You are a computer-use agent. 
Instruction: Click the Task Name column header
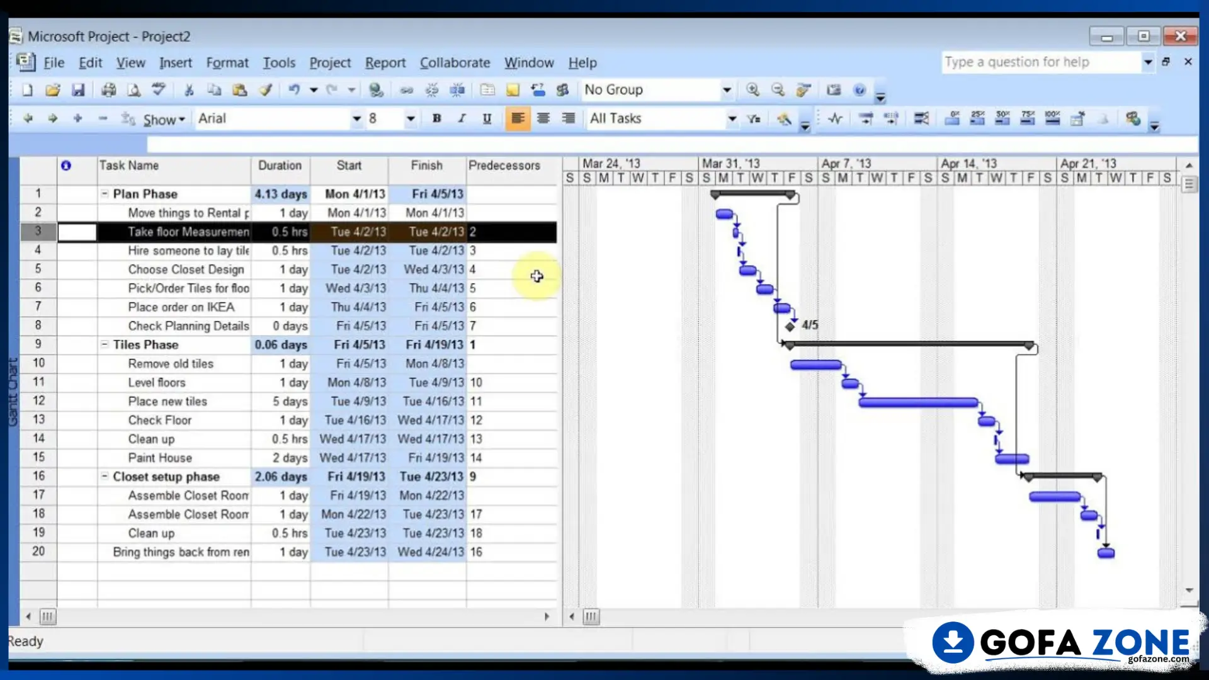(x=174, y=169)
